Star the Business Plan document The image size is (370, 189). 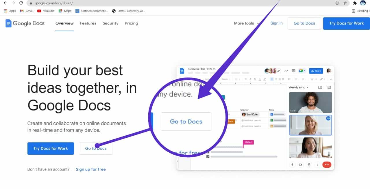(208, 69)
